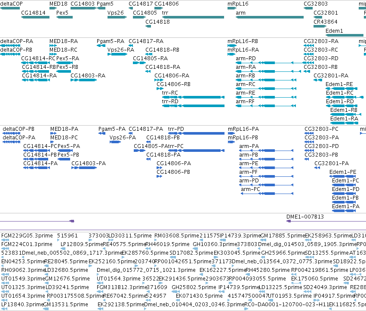
Task: Select the CR43864 gene label
Action: pos(326,22)
